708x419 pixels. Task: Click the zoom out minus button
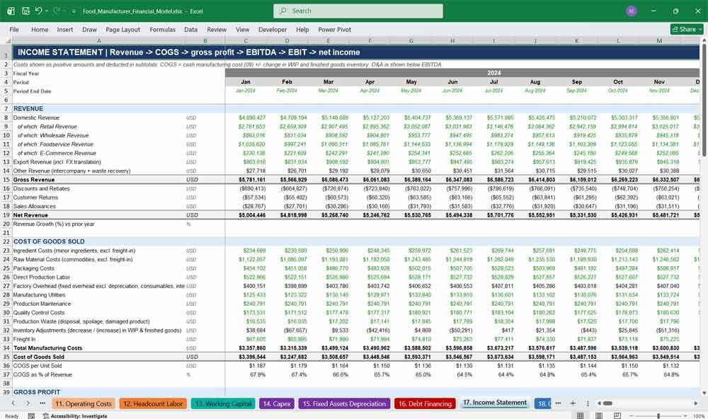click(x=632, y=416)
